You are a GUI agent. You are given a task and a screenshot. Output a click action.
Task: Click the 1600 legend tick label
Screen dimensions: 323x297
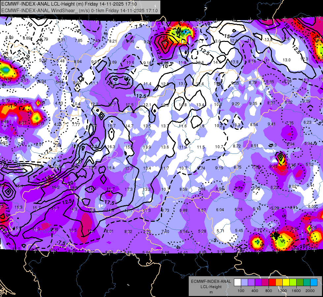296,291
